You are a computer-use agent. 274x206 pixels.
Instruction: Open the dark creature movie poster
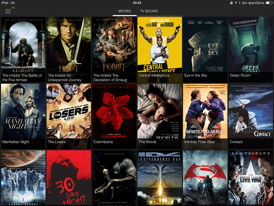pyautogui.click(x=114, y=178)
